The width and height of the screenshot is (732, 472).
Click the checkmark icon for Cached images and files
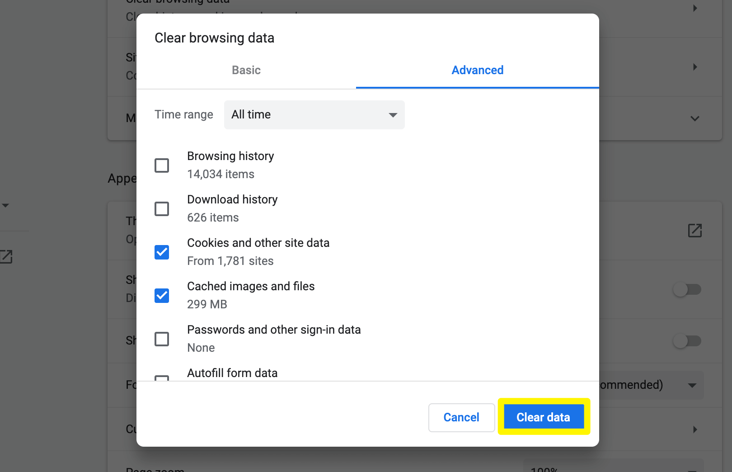162,296
